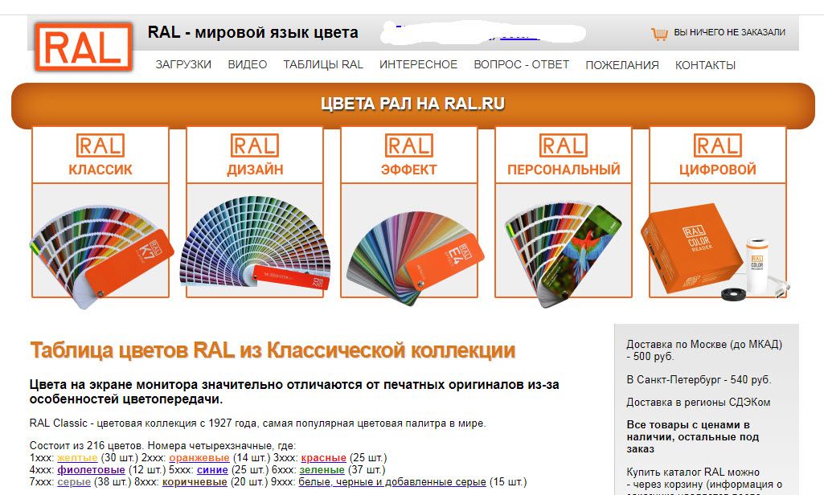Open the красные colors link

324,458
